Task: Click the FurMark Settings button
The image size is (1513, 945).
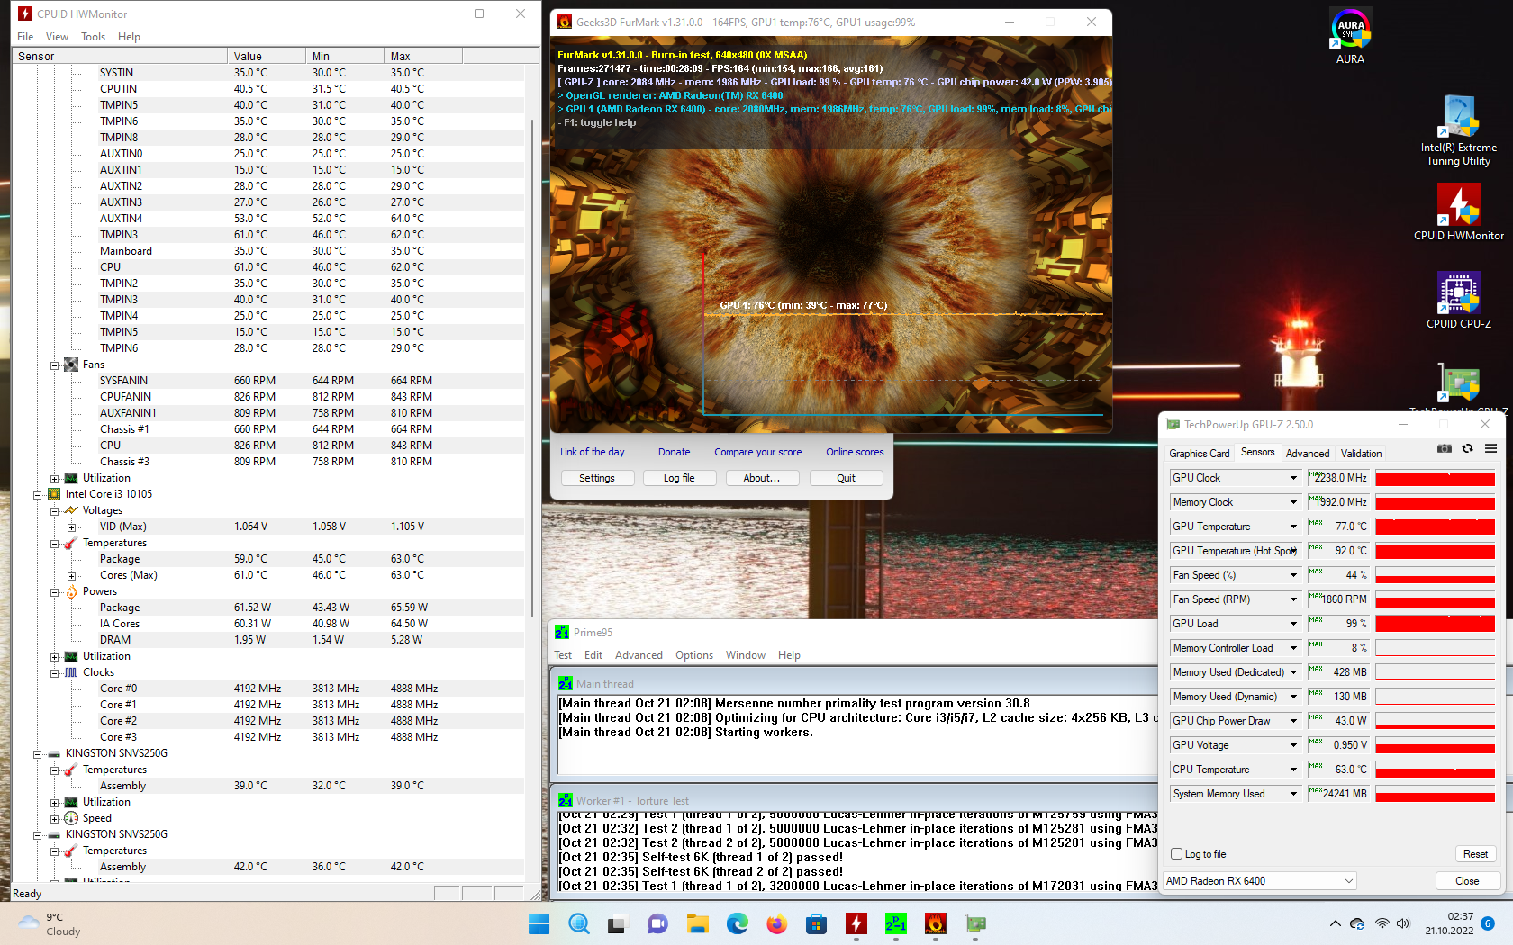Action: [x=597, y=478]
